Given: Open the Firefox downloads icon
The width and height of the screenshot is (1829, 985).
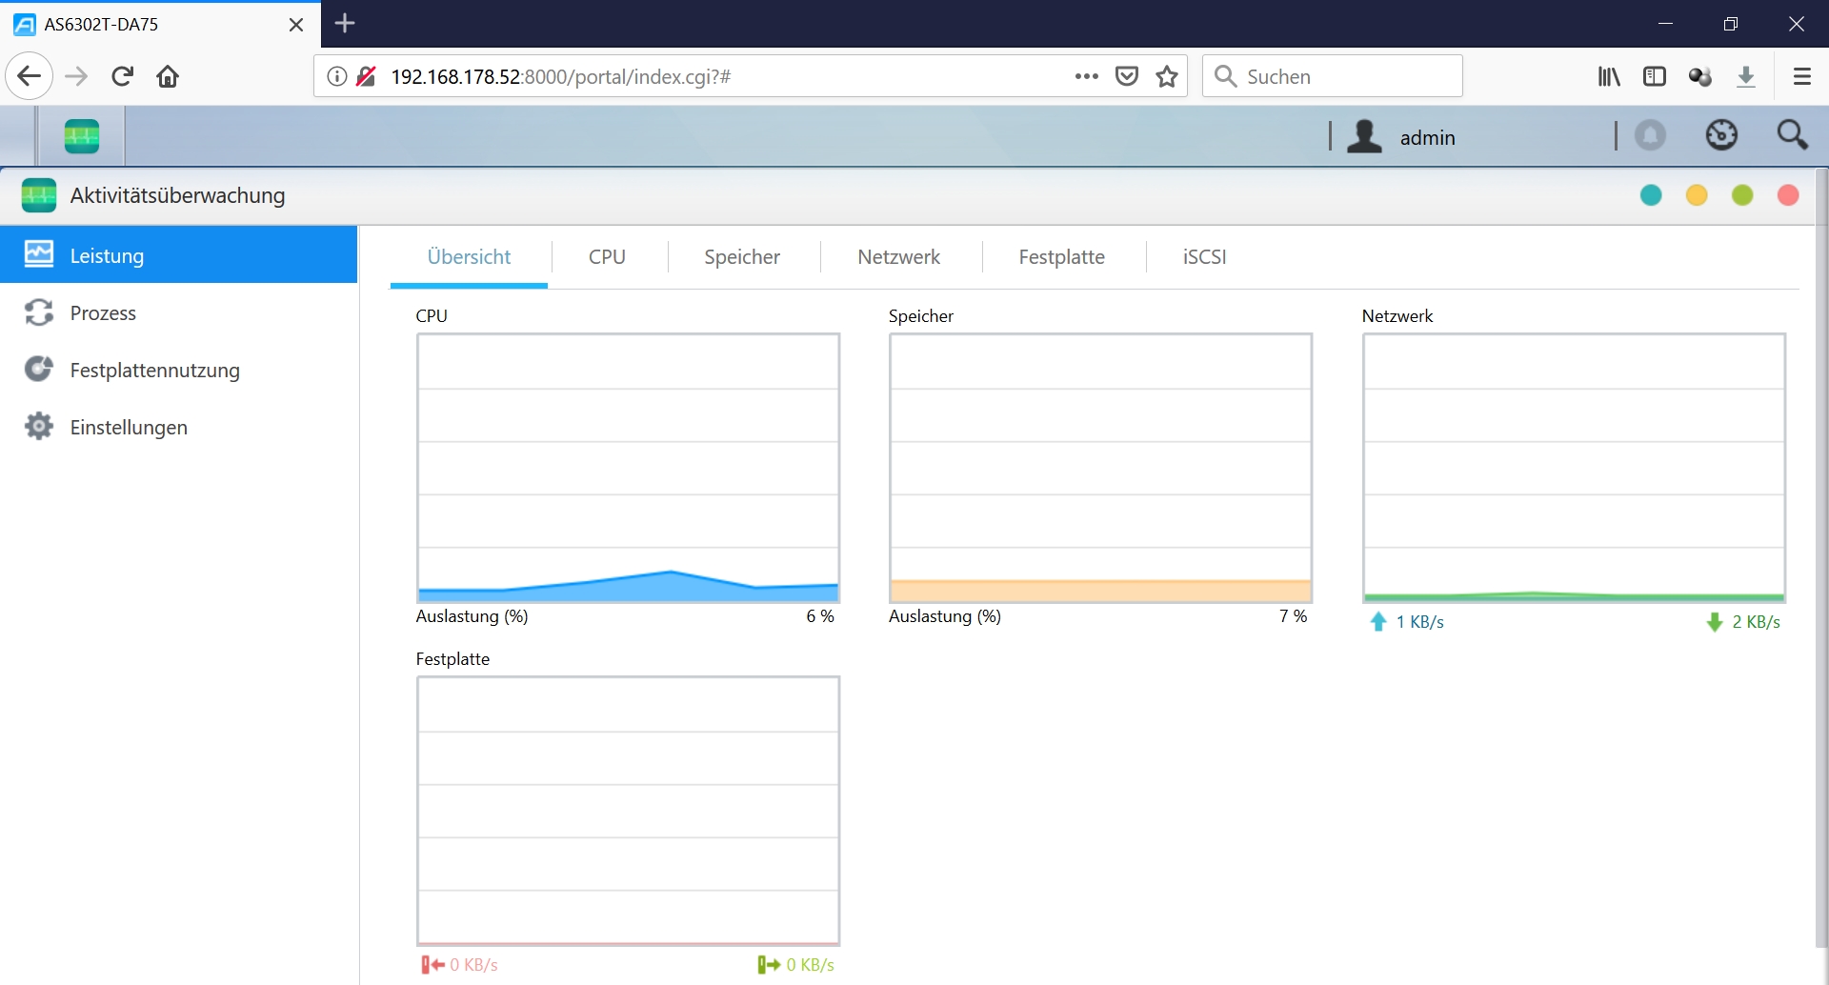Looking at the screenshot, I should (1746, 76).
